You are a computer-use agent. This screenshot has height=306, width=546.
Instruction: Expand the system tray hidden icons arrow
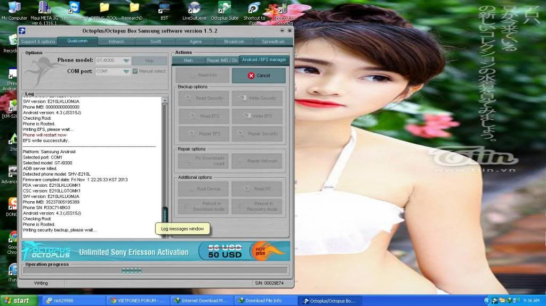point(487,301)
